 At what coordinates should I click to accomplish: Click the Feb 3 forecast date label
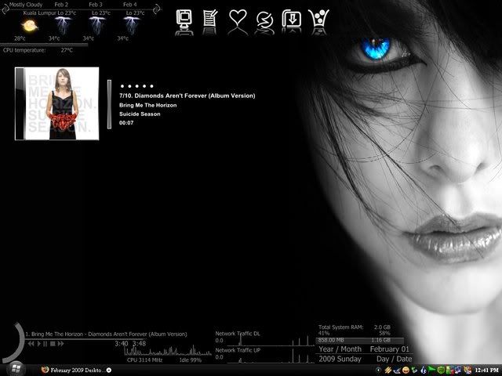point(96,5)
